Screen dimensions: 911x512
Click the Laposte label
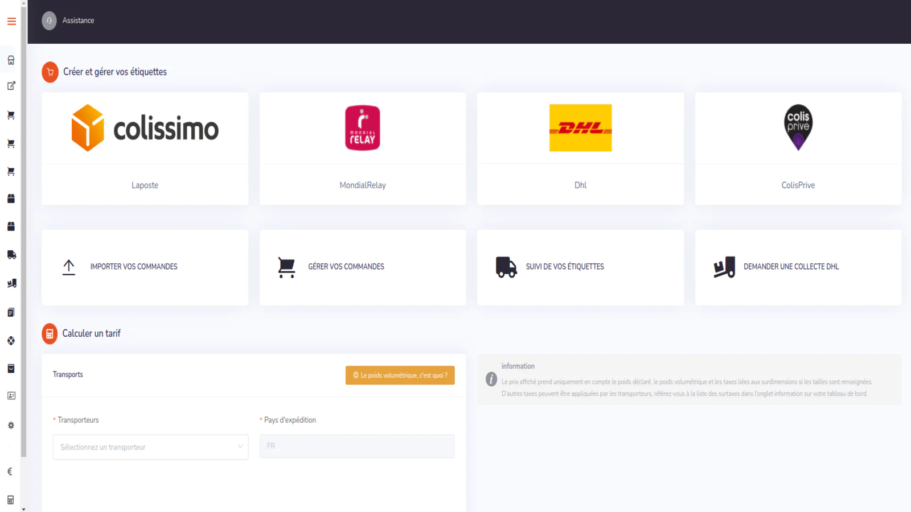tap(145, 185)
